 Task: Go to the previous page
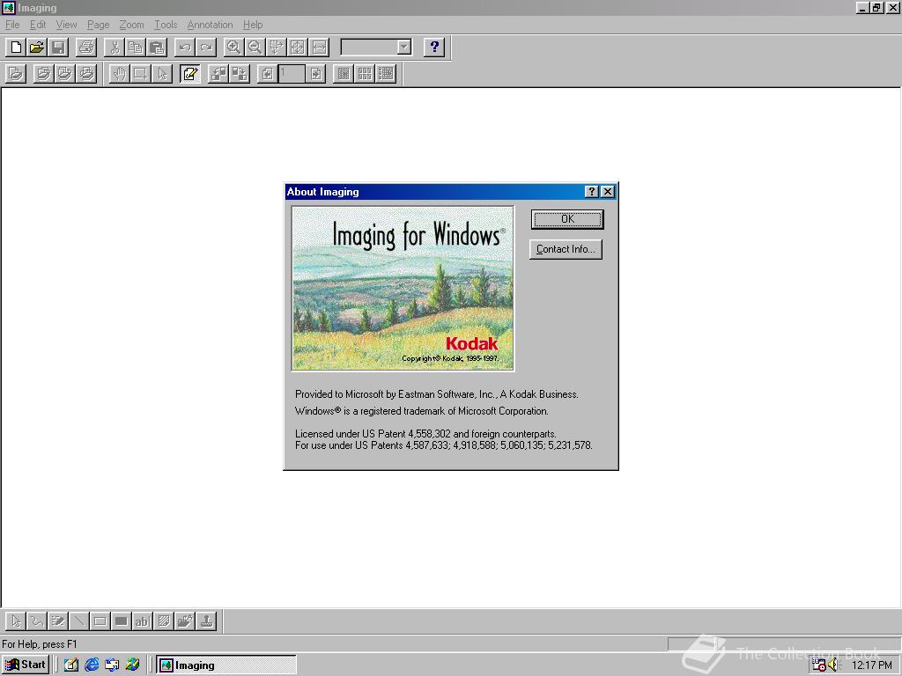267,74
